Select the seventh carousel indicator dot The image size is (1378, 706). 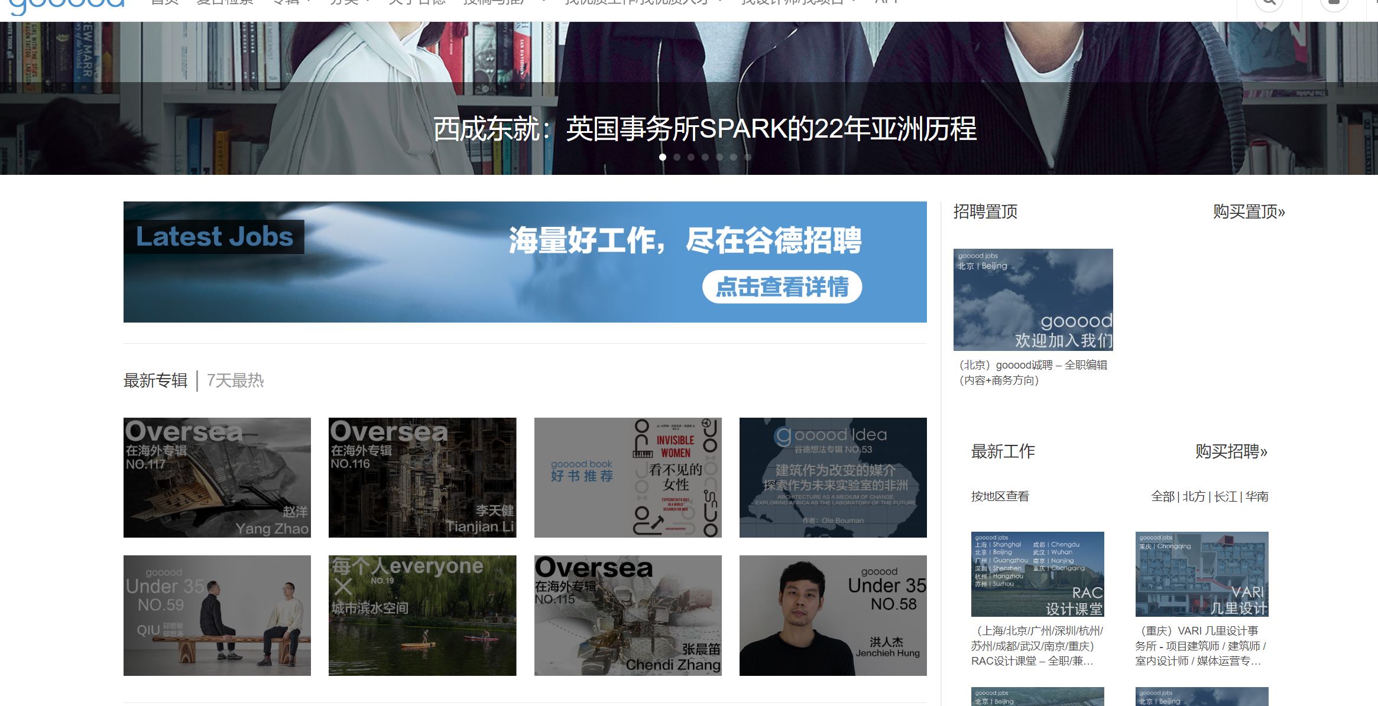coord(748,157)
